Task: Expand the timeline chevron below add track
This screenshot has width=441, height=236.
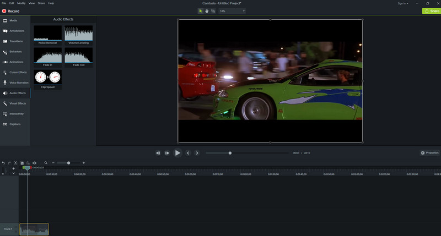Action: (13, 173)
